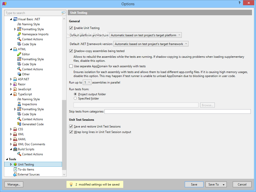This screenshot has height=192, width=256.
Task: Select the Project output folder radio button
Action: coord(75,94)
